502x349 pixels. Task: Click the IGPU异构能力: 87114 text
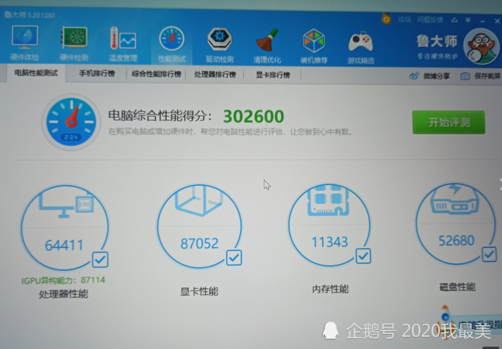click(63, 281)
